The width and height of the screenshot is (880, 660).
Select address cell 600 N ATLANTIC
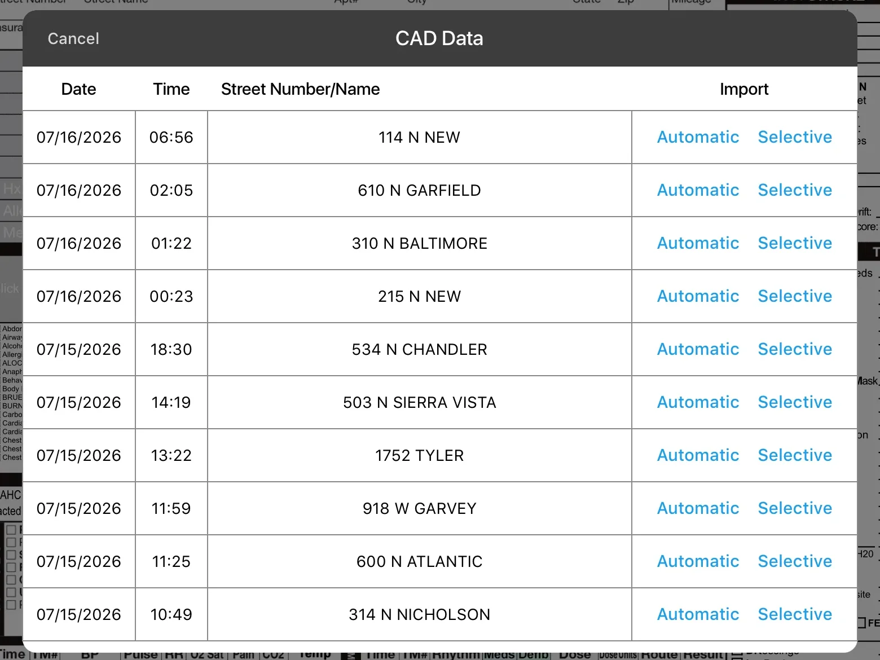(419, 561)
